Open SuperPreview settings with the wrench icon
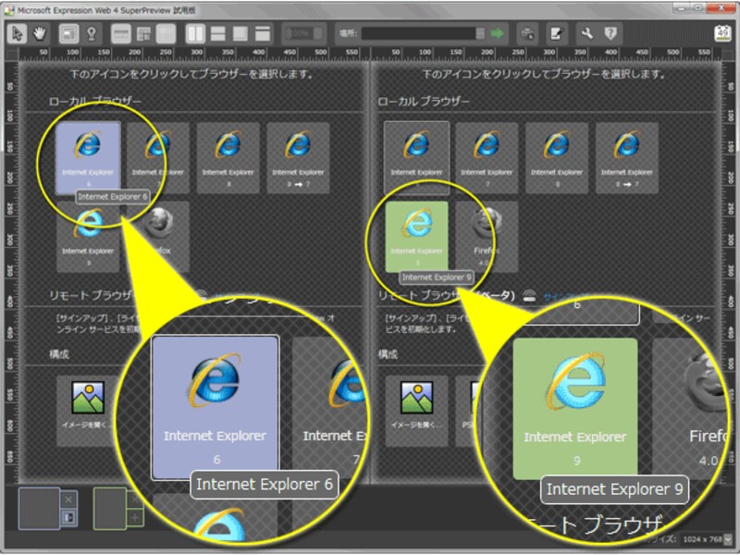740x555 pixels. [588, 35]
